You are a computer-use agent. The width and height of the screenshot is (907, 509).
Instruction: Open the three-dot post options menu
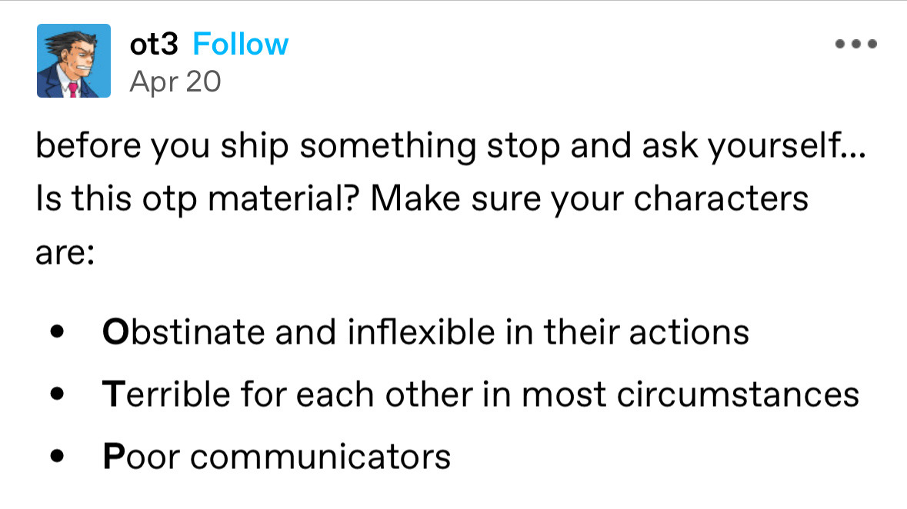click(x=855, y=45)
